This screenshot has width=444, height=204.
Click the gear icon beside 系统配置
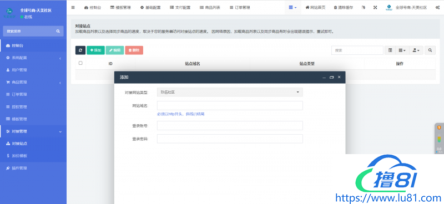(x=8, y=58)
